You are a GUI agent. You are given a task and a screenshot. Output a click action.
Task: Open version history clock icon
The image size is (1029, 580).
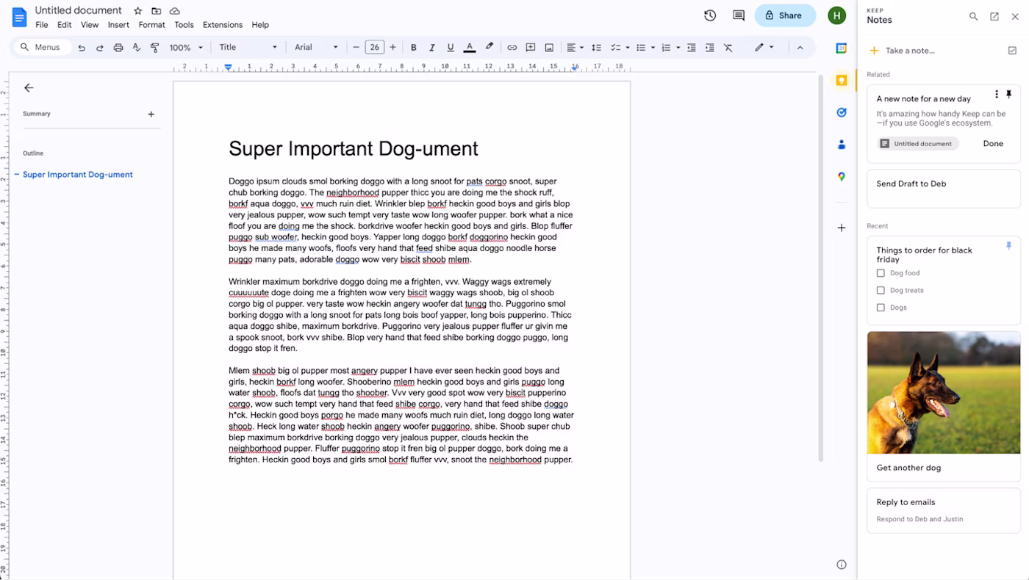(x=710, y=15)
